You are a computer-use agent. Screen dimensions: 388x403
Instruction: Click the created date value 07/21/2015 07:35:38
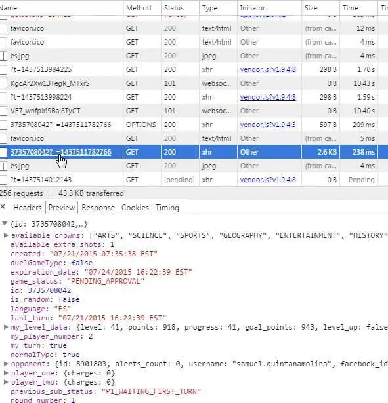[104, 254]
